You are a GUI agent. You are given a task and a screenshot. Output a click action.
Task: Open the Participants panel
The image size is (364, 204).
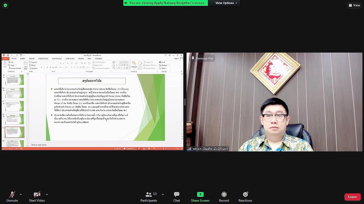(x=149, y=197)
